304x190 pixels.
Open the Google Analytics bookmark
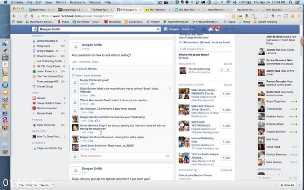266,22
